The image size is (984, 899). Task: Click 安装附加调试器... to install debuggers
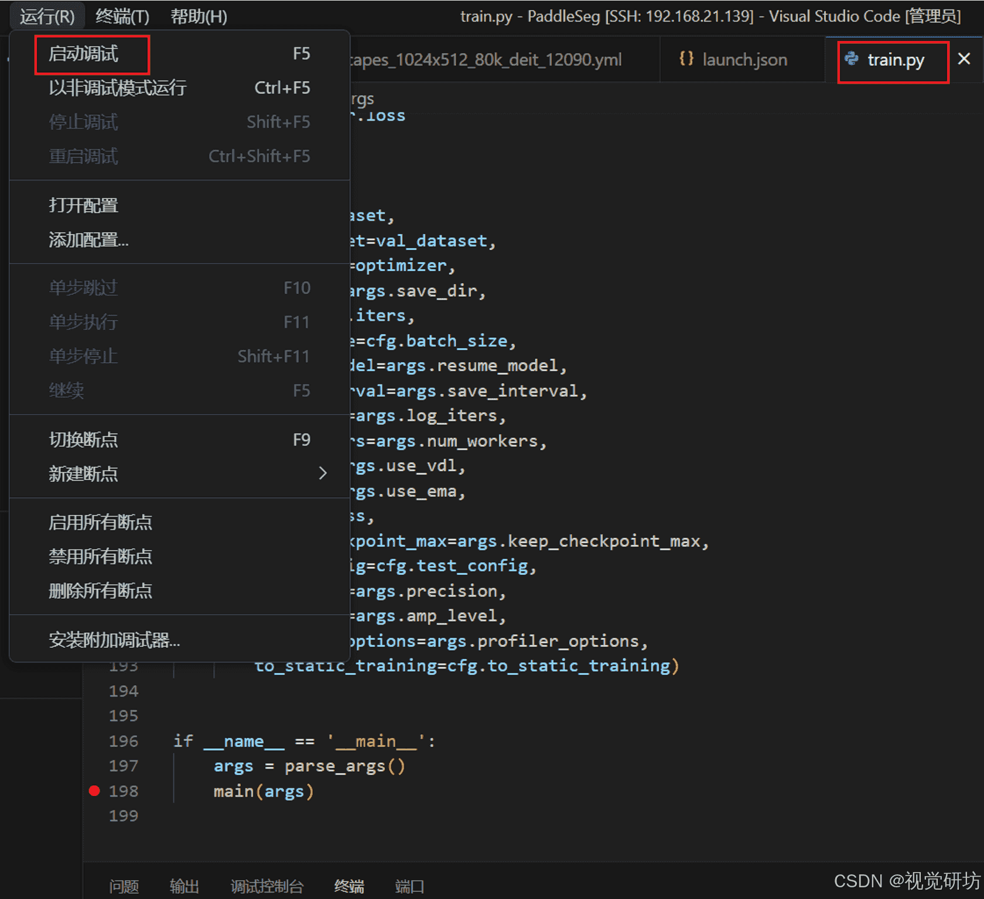(x=115, y=640)
